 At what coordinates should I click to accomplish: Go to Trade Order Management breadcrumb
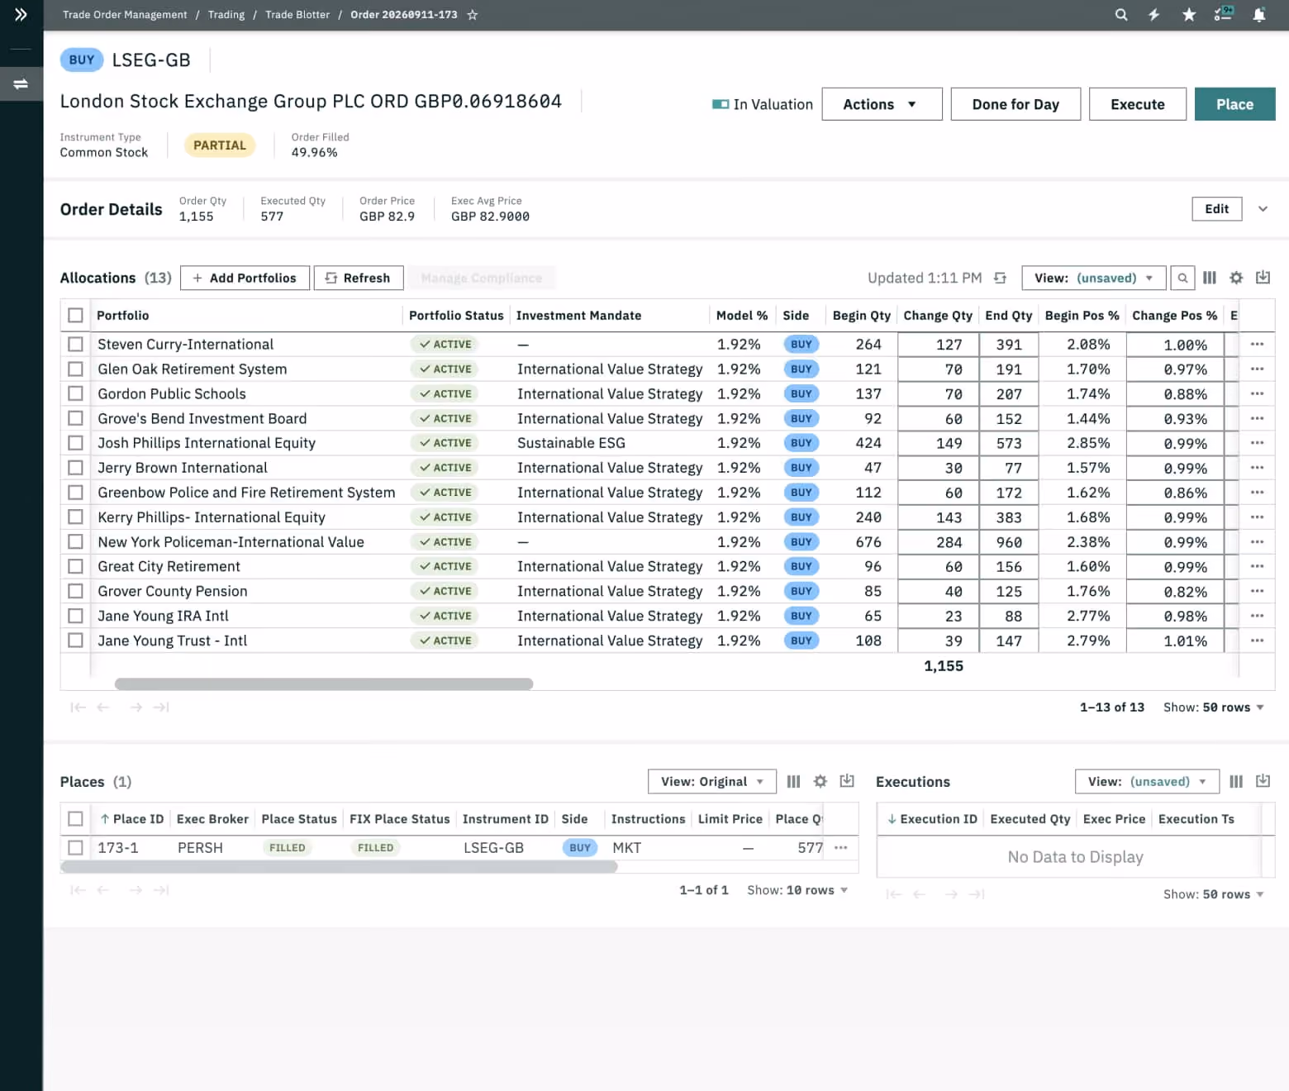pos(125,15)
